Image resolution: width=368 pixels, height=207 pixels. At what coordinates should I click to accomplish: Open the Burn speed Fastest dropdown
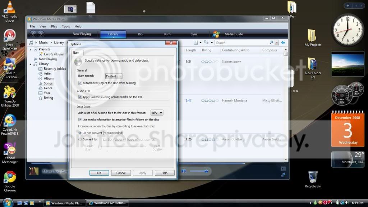(114, 76)
